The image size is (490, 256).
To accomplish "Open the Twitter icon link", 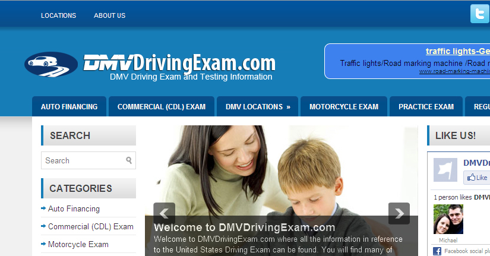I will (x=480, y=14).
